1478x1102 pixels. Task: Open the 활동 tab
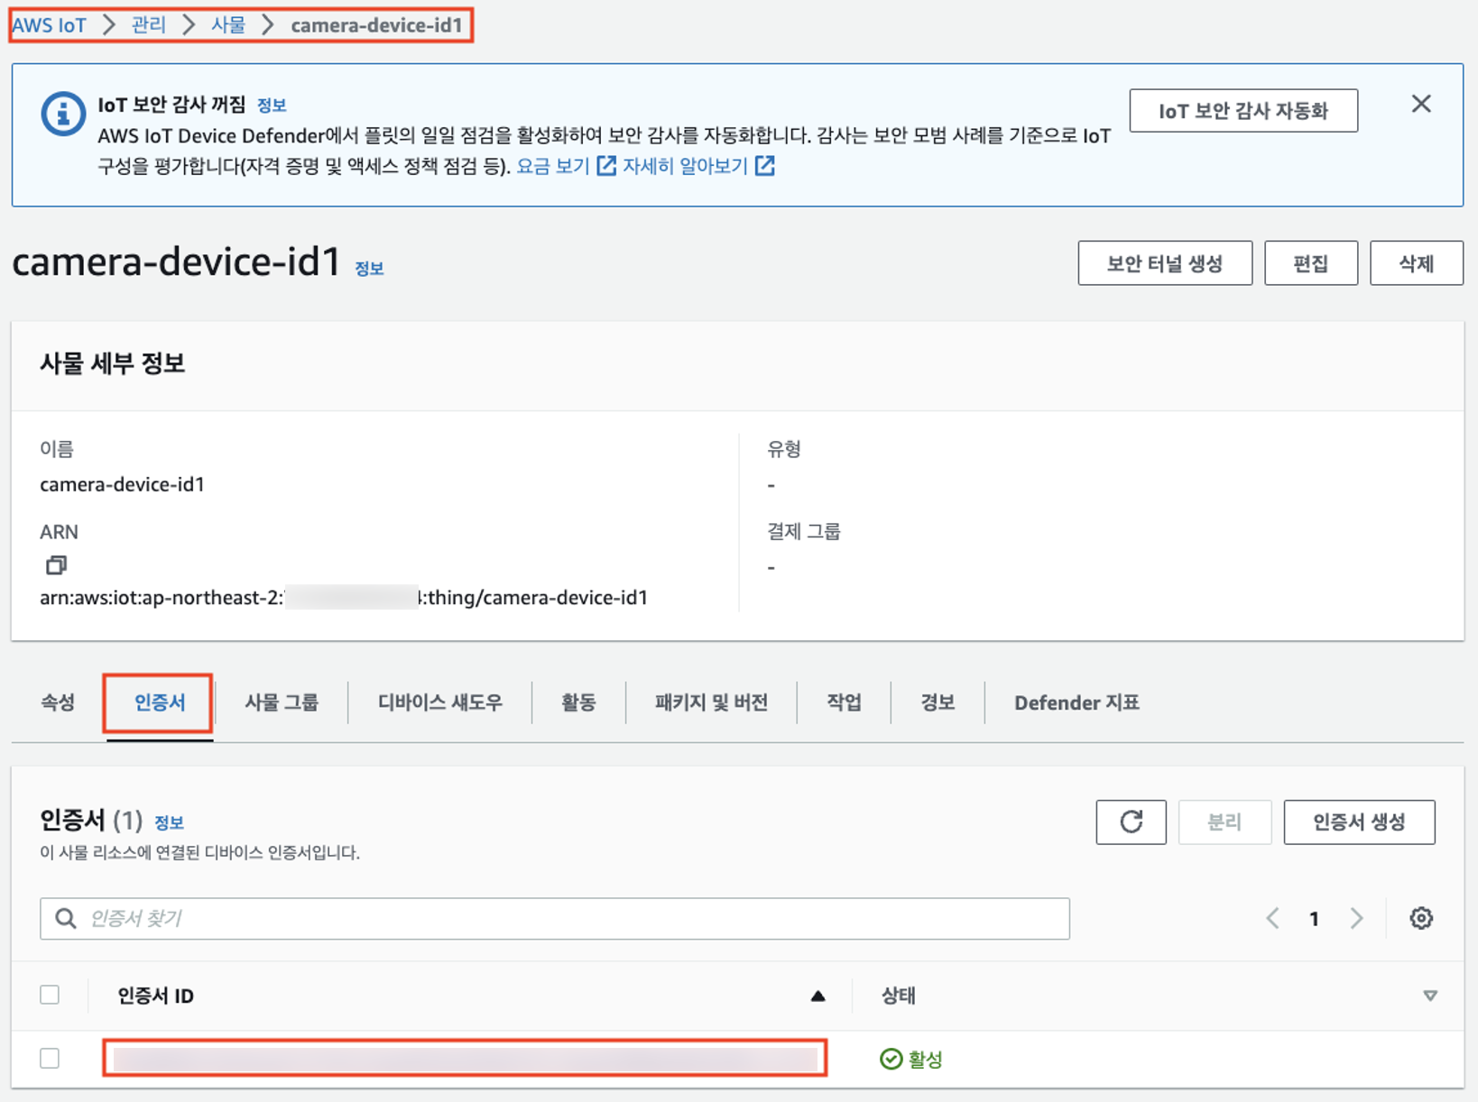click(578, 703)
